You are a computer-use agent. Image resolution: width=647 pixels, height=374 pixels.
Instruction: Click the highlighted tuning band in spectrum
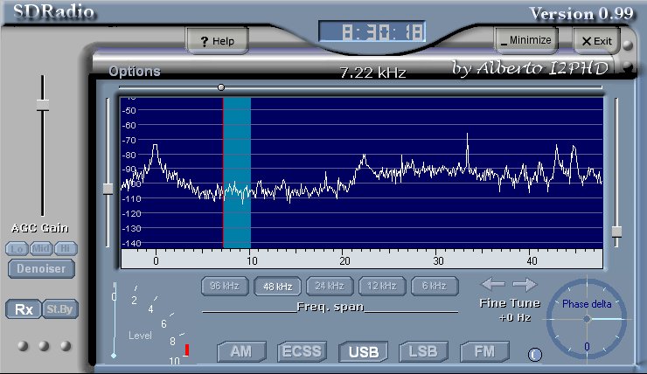tap(237, 172)
